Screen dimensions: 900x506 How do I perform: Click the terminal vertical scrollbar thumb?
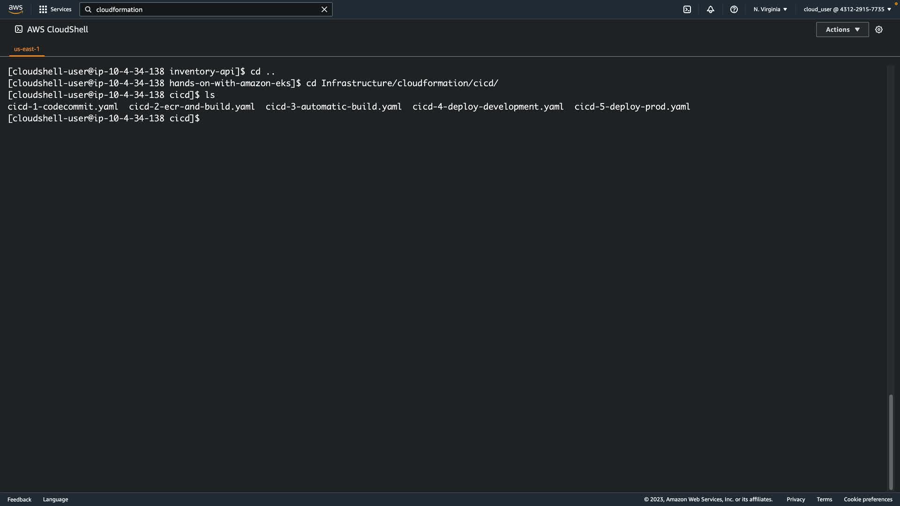891,442
